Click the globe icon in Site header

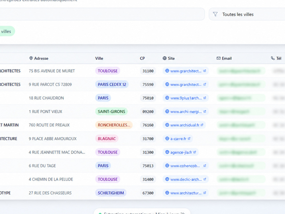click(x=164, y=58)
